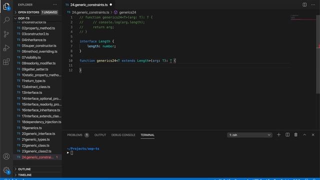Click the terminal prompt input
This screenshot has height=180, width=320.
coord(72,152)
